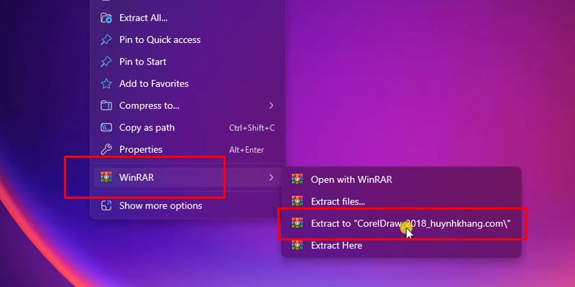The width and height of the screenshot is (575, 287).
Task: Click the WinRAR icon beside Extract Here
Action: pos(298,245)
